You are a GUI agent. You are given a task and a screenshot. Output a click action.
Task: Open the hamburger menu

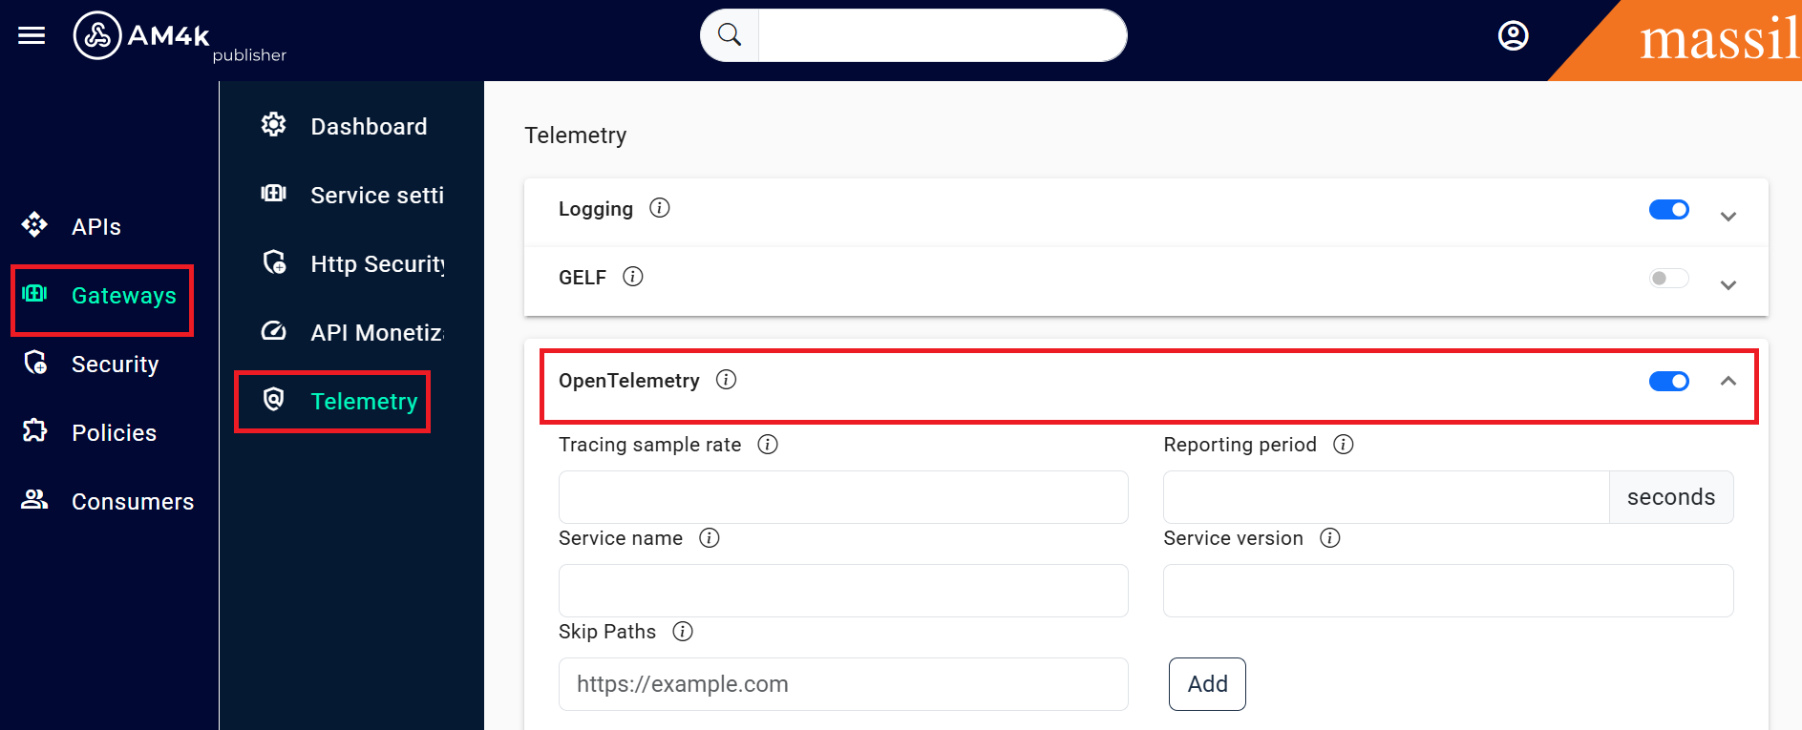(x=32, y=36)
